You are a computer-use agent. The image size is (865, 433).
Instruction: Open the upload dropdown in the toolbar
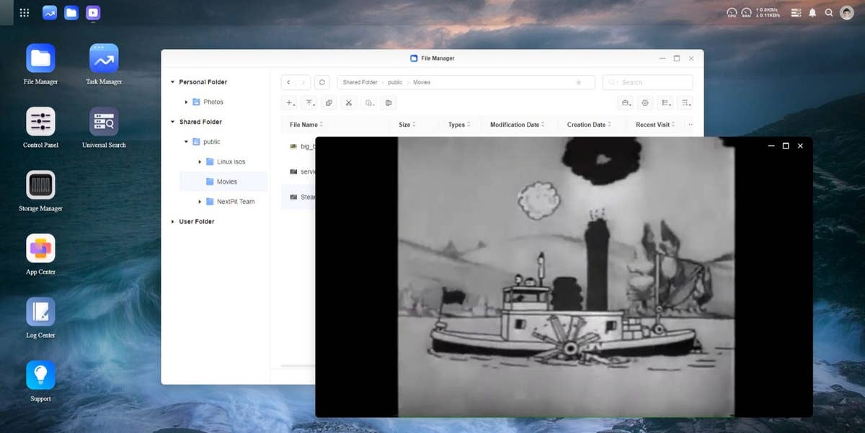tap(309, 103)
